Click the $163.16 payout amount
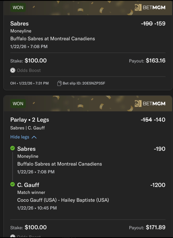173x238 pixels. 155,61
